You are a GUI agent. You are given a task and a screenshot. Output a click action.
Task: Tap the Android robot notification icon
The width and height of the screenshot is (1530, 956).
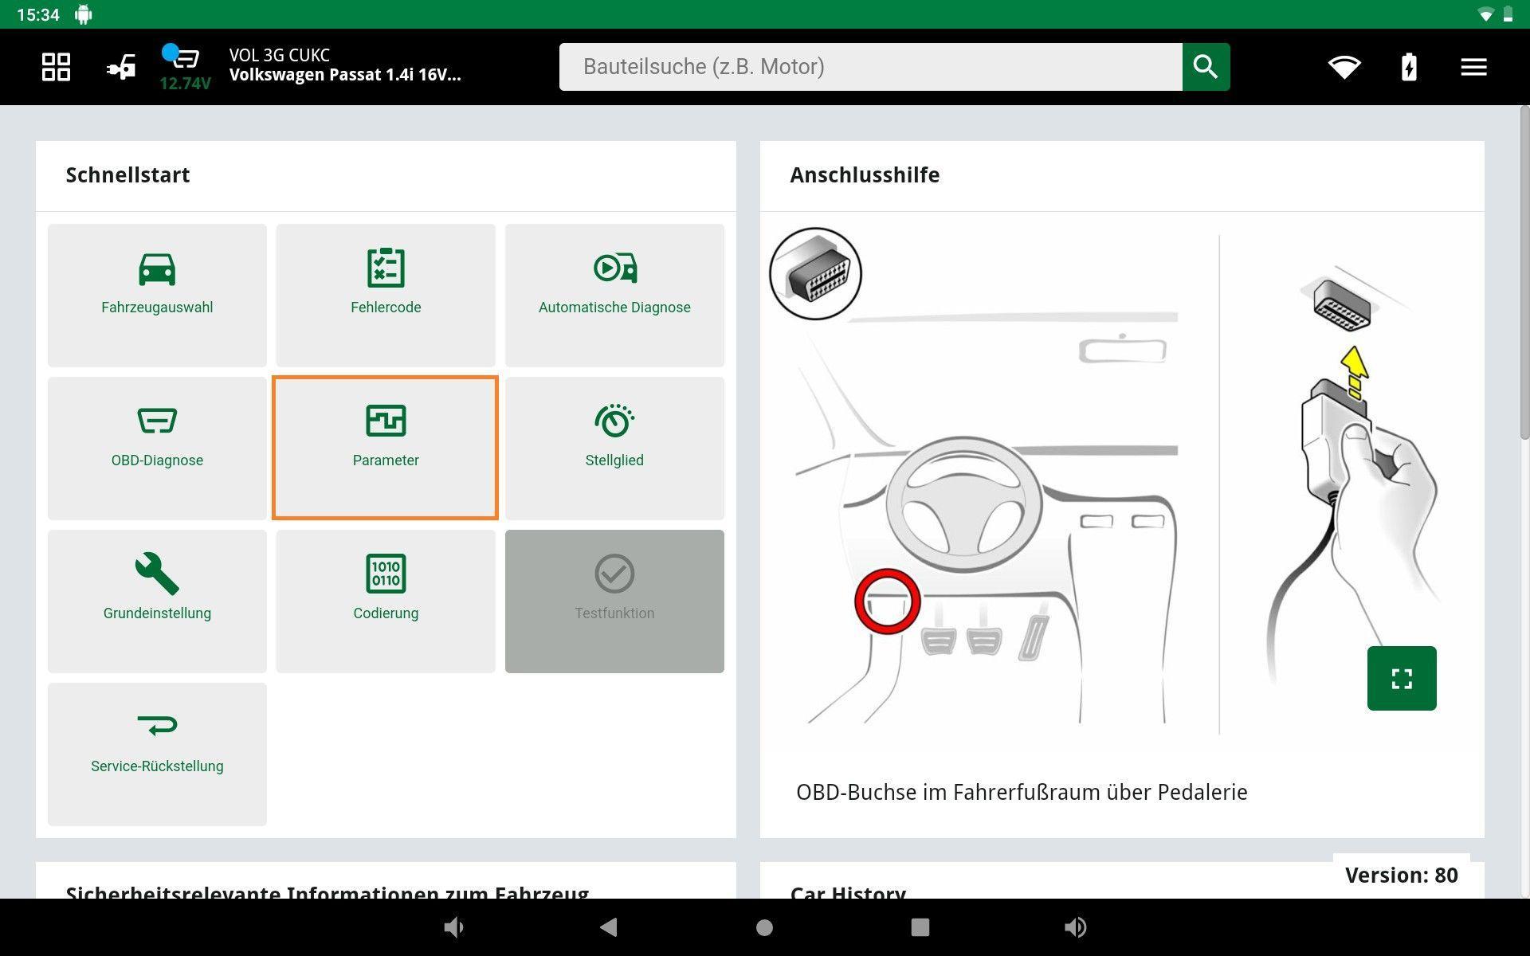84,14
